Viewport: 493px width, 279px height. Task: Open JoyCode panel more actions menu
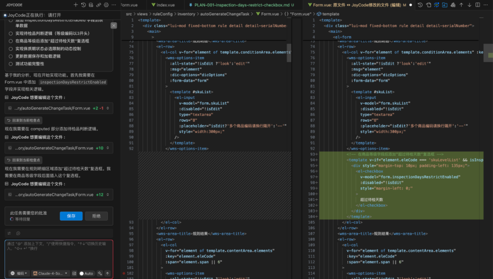(x=114, y=5)
